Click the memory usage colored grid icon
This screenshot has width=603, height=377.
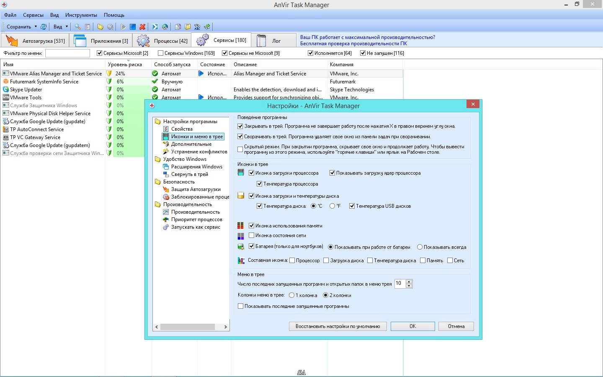pyautogui.click(x=241, y=225)
